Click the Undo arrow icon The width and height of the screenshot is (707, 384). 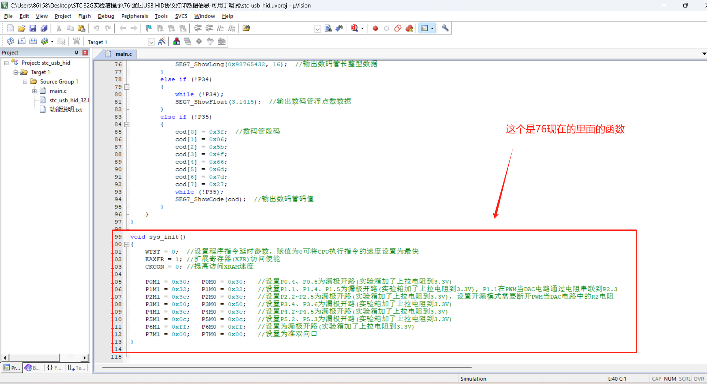96,28
